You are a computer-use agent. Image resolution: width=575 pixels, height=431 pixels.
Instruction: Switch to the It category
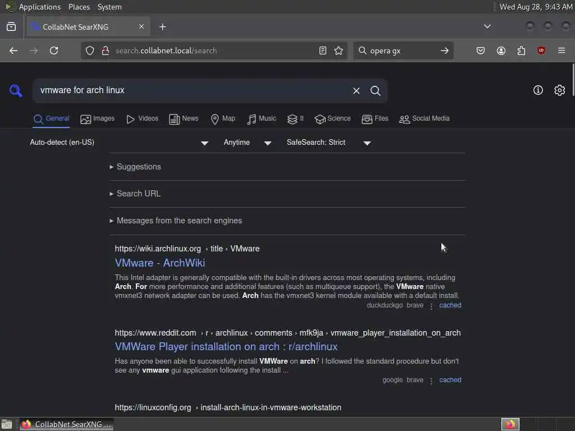tap(295, 119)
